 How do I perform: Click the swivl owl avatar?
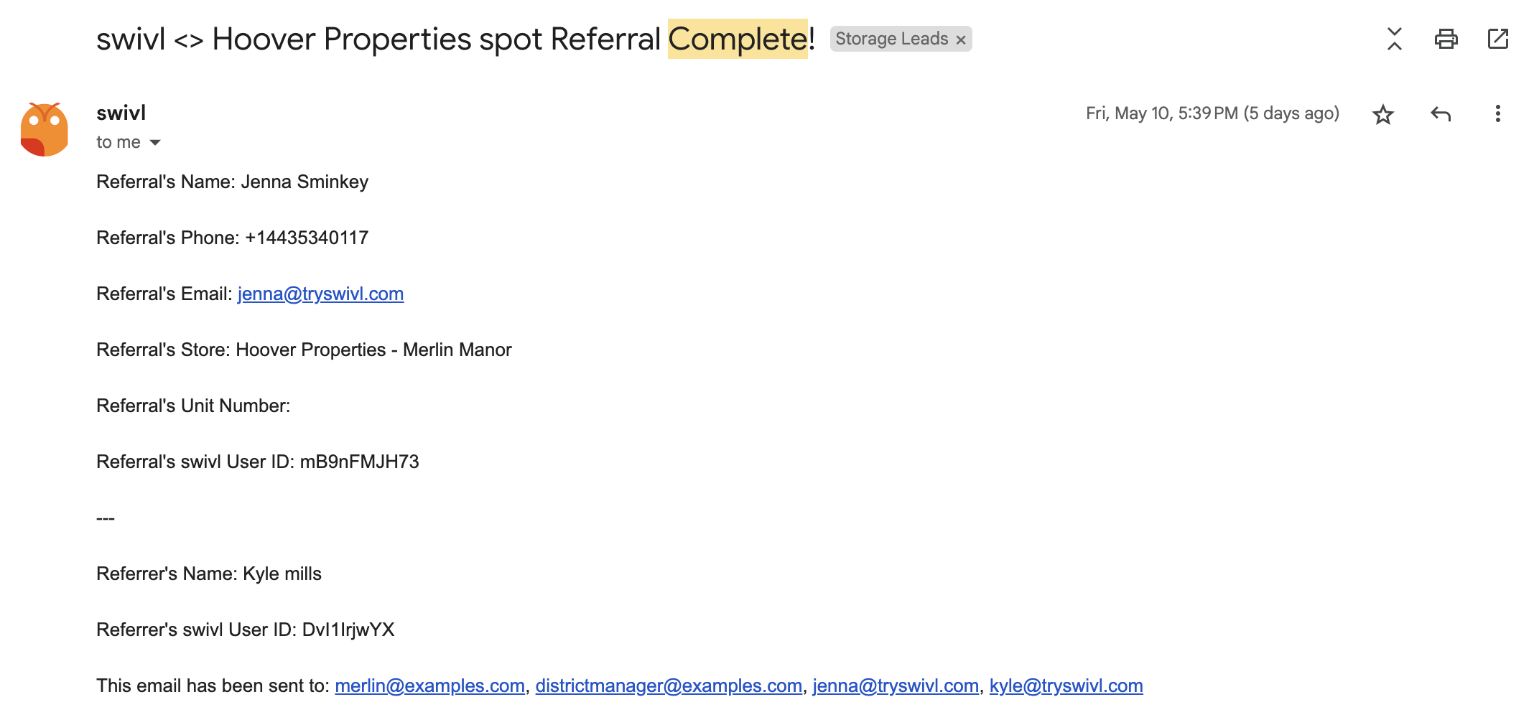[45, 129]
